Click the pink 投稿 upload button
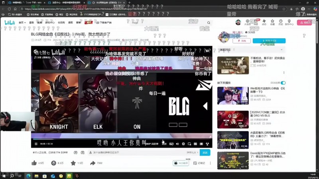The height and width of the screenshot is (179, 319). (304, 23)
